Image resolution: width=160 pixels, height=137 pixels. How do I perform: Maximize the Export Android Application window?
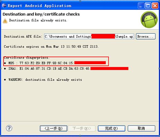pos(148,6)
